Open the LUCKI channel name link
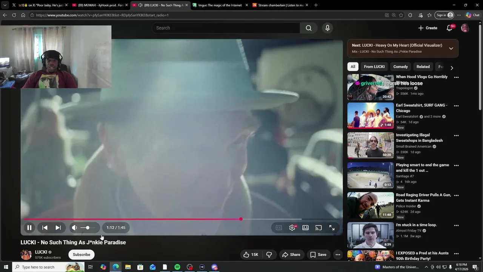The height and width of the screenshot is (272, 483). [41, 252]
